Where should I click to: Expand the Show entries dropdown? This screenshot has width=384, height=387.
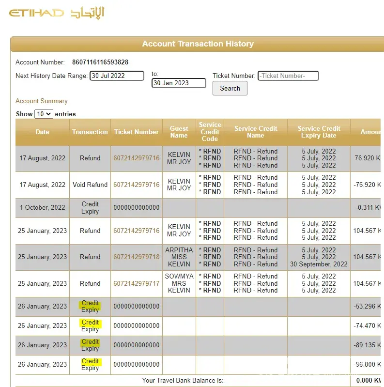(x=44, y=114)
